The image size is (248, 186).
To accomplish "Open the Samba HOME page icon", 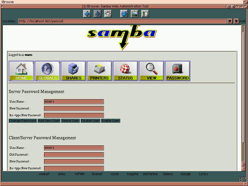I will pyautogui.click(x=21, y=71).
